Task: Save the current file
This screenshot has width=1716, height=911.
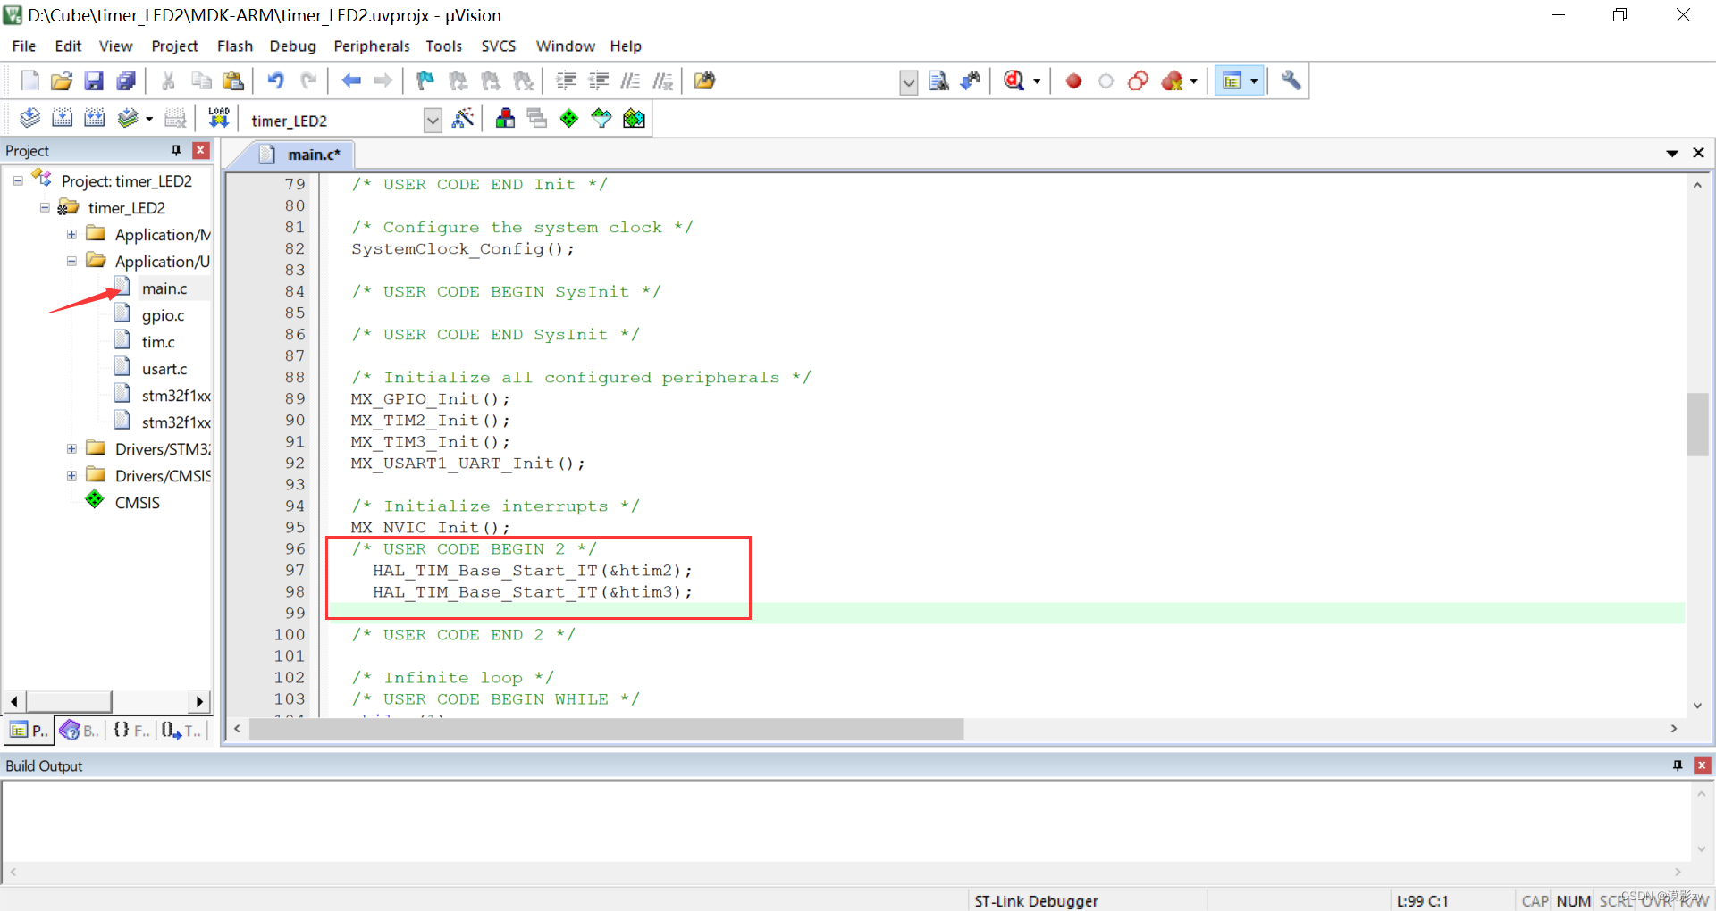Action: pyautogui.click(x=94, y=81)
